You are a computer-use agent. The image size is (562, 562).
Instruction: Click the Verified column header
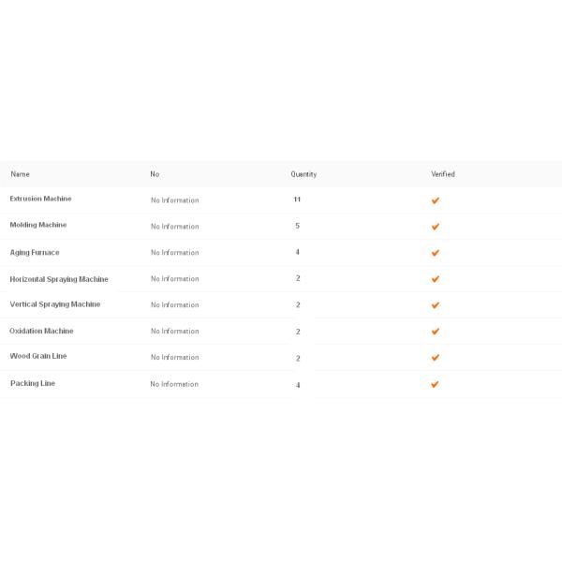pos(443,174)
